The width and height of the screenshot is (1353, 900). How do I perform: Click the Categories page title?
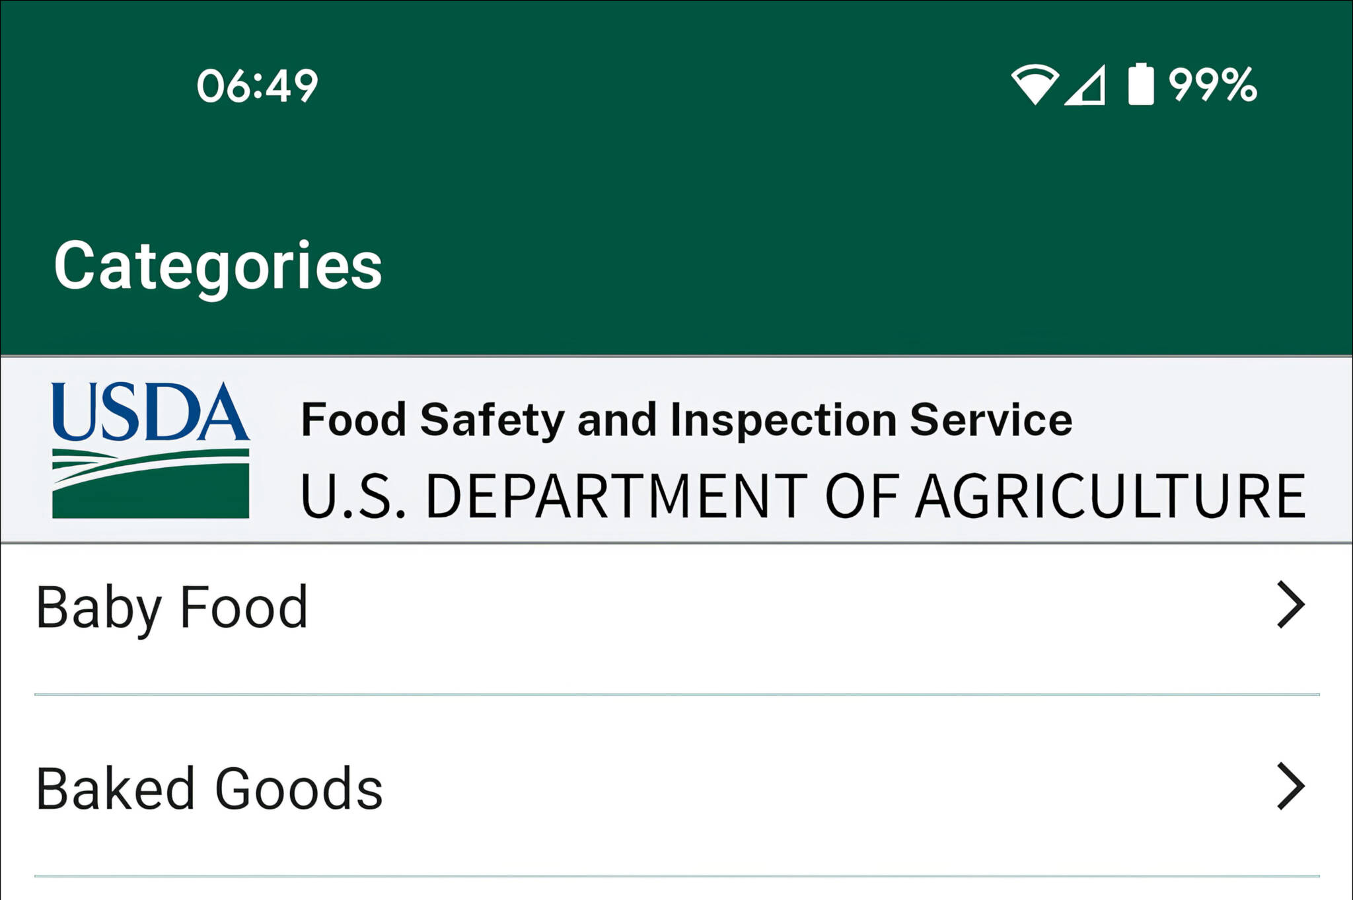218,266
